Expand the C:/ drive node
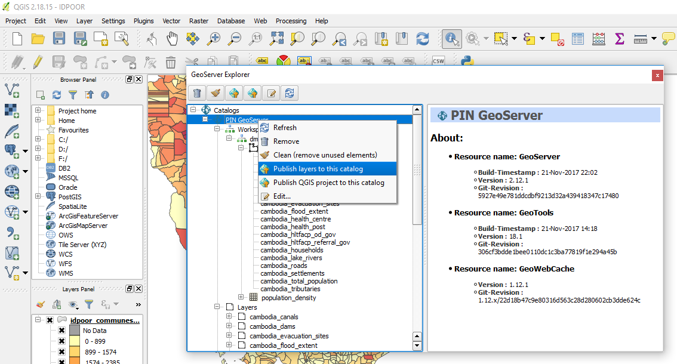The image size is (677, 364). pyautogui.click(x=38, y=139)
